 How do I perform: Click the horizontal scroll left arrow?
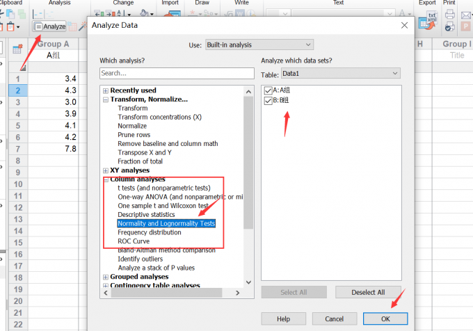pyautogui.click(x=106, y=293)
